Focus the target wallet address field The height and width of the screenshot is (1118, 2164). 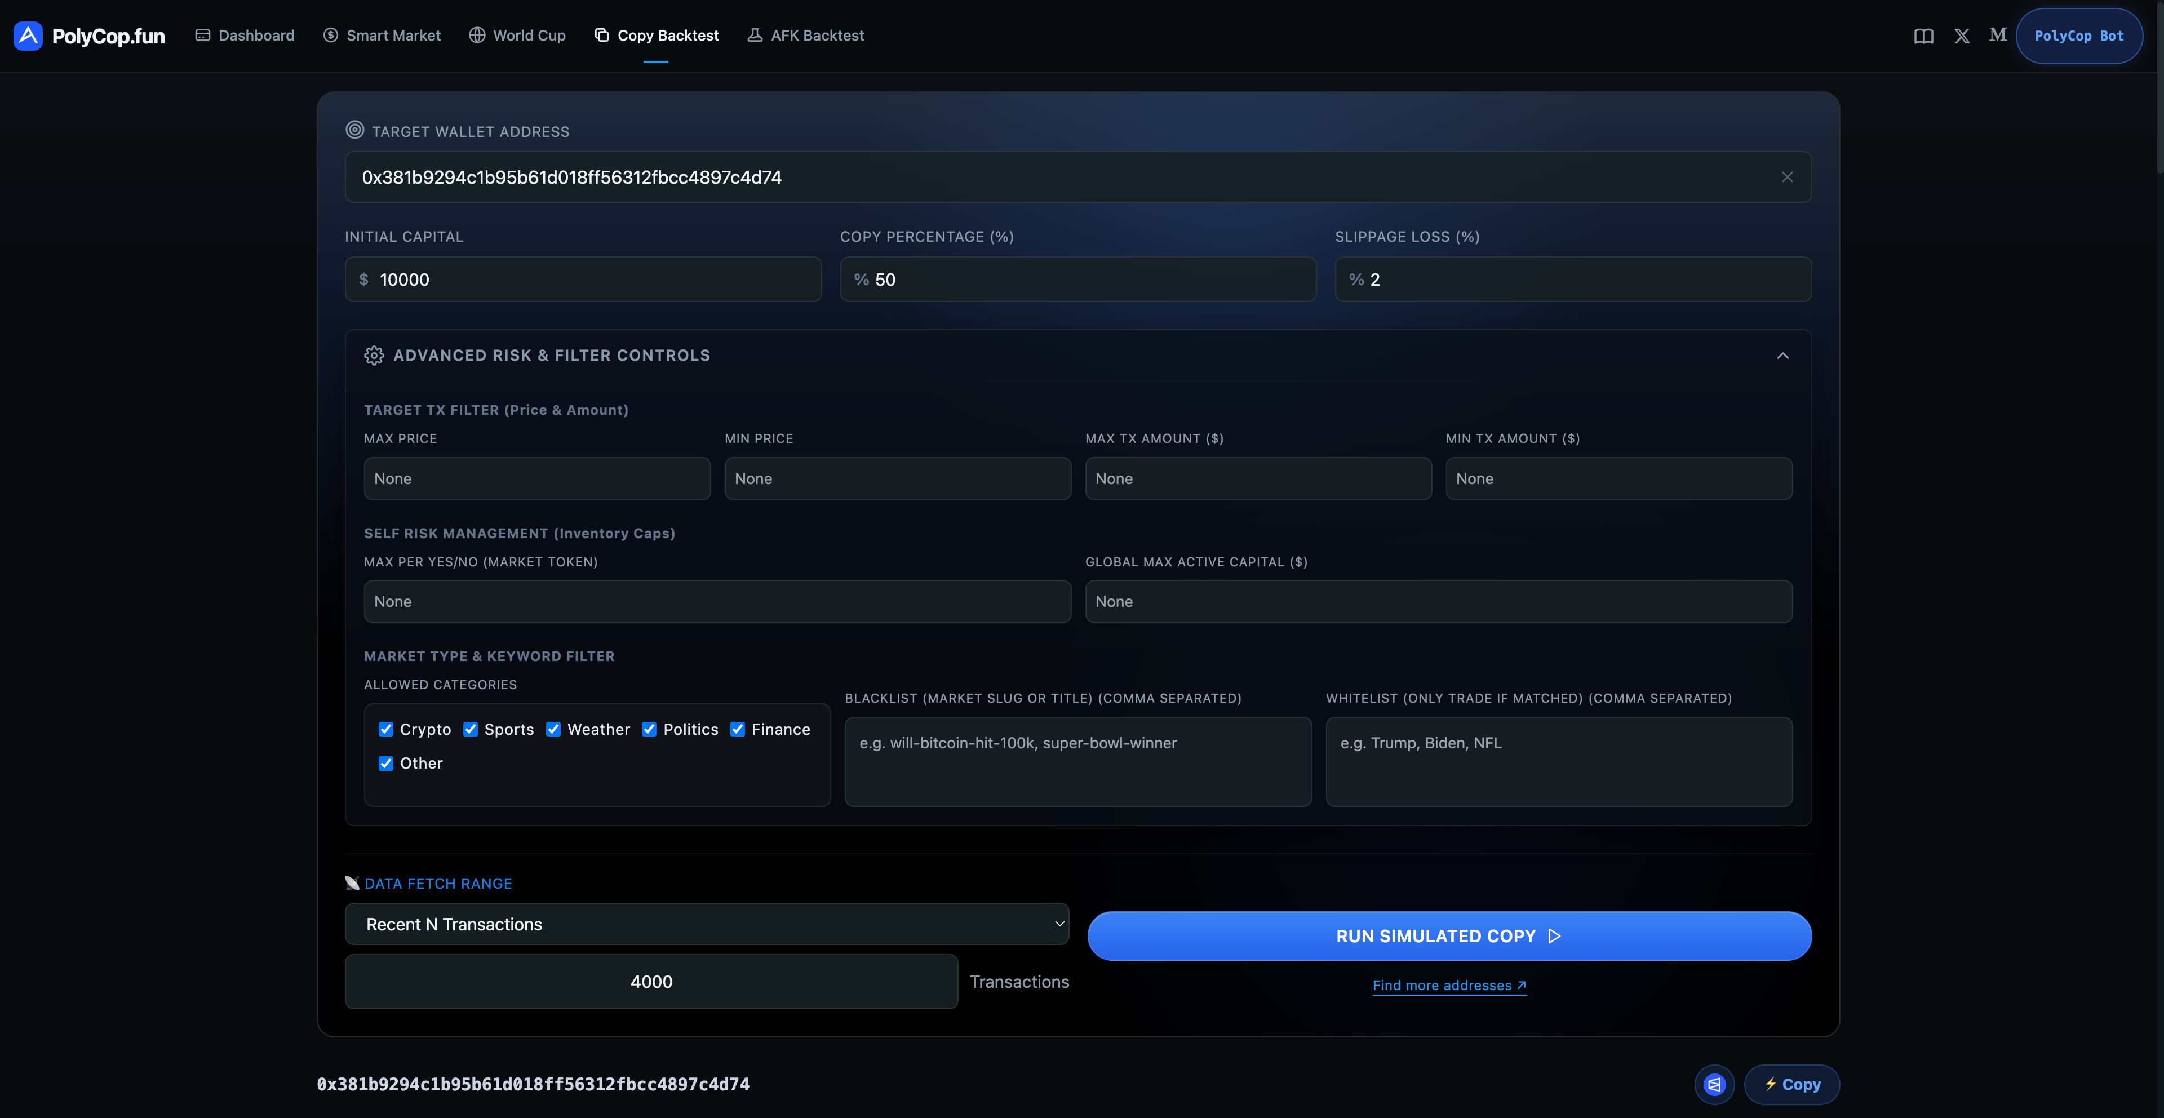coord(1078,178)
